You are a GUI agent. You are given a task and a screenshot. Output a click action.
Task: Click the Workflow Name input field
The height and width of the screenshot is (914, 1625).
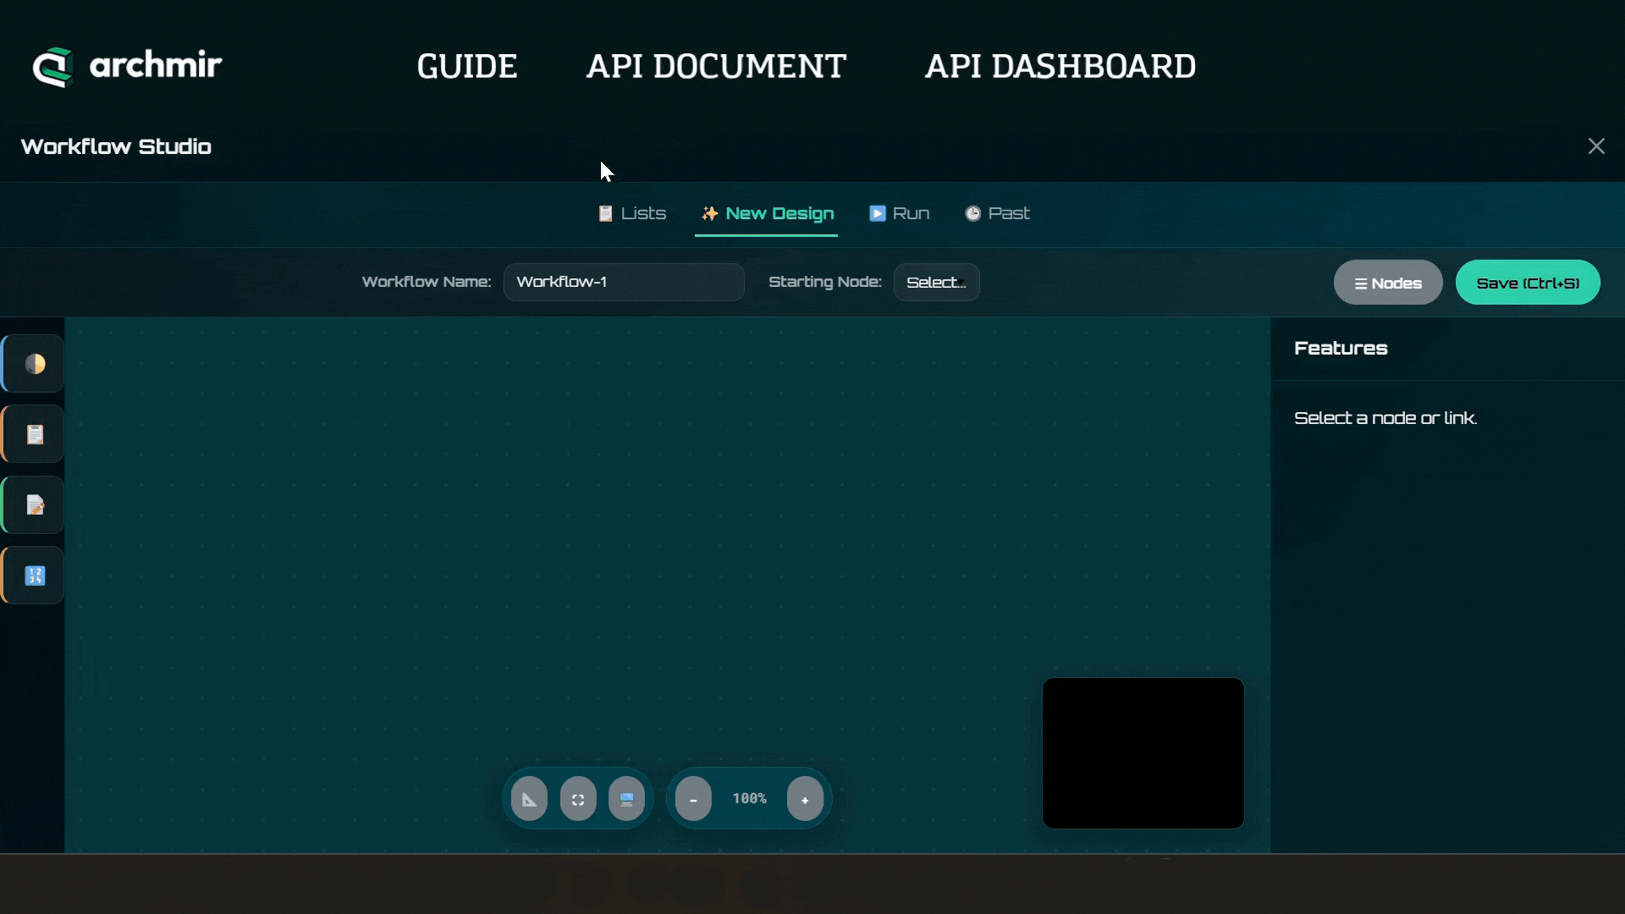click(x=624, y=282)
